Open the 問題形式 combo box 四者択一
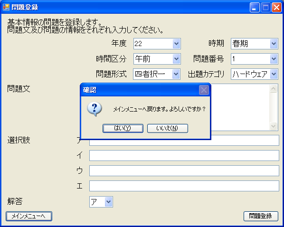The image size is (284, 227). point(157,74)
